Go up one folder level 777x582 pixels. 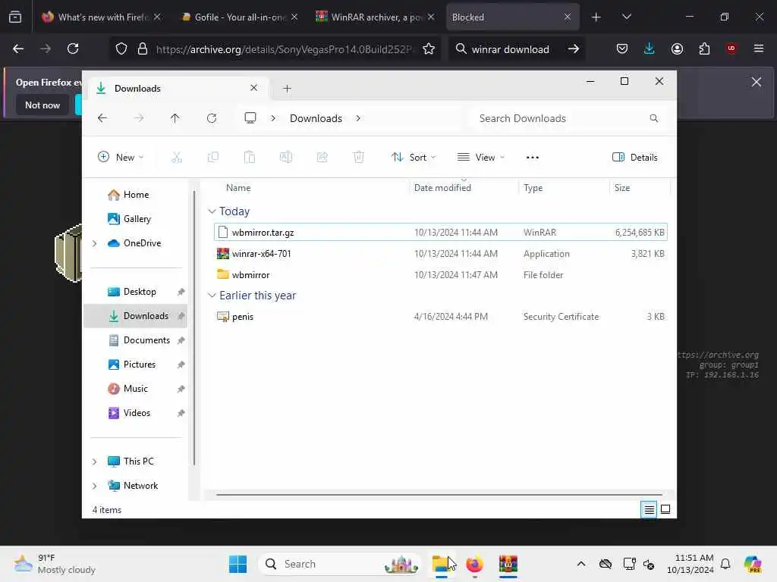pyautogui.click(x=175, y=118)
